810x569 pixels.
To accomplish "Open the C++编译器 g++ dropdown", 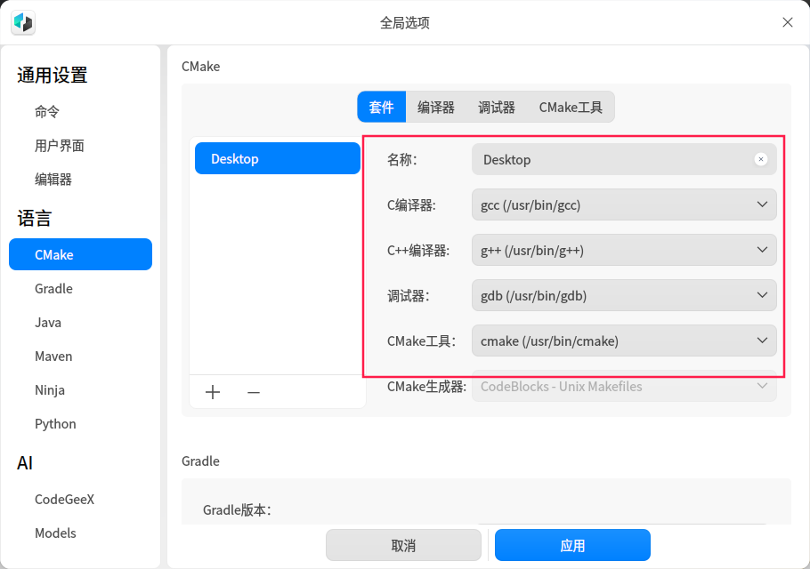I will click(x=624, y=250).
